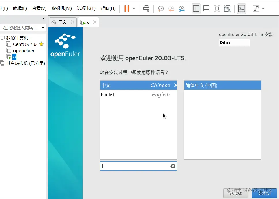The image size is (279, 199).
Task: Toggle the library sidebar view
Action: tap(196, 8)
